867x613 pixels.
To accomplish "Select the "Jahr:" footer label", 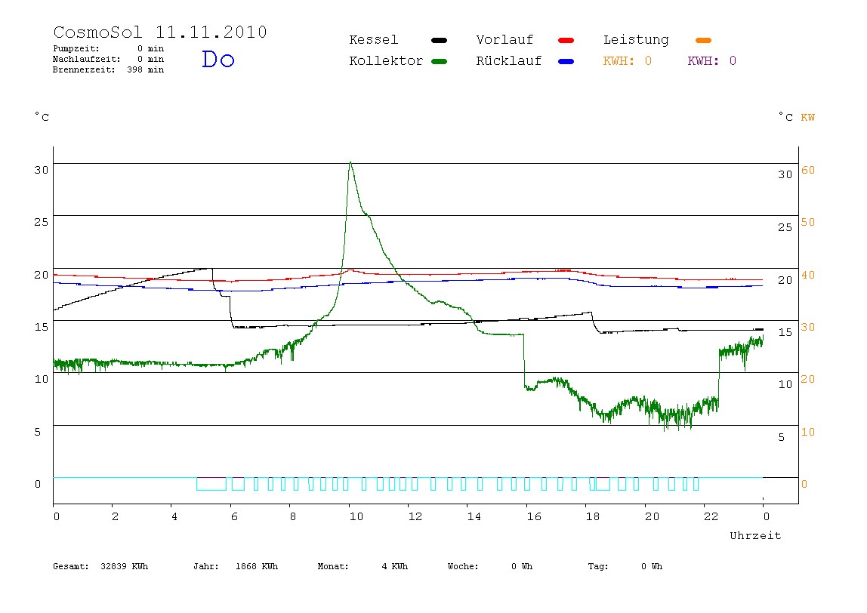I will pyautogui.click(x=205, y=566).
